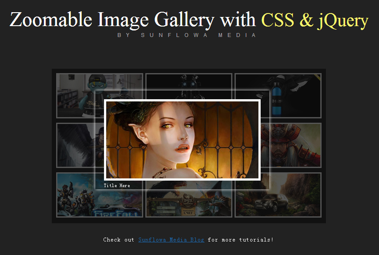Click the 'Check out' text in footer

118,239
